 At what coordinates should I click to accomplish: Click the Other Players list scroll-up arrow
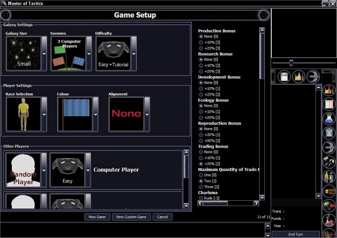pyautogui.click(x=186, y=152)
